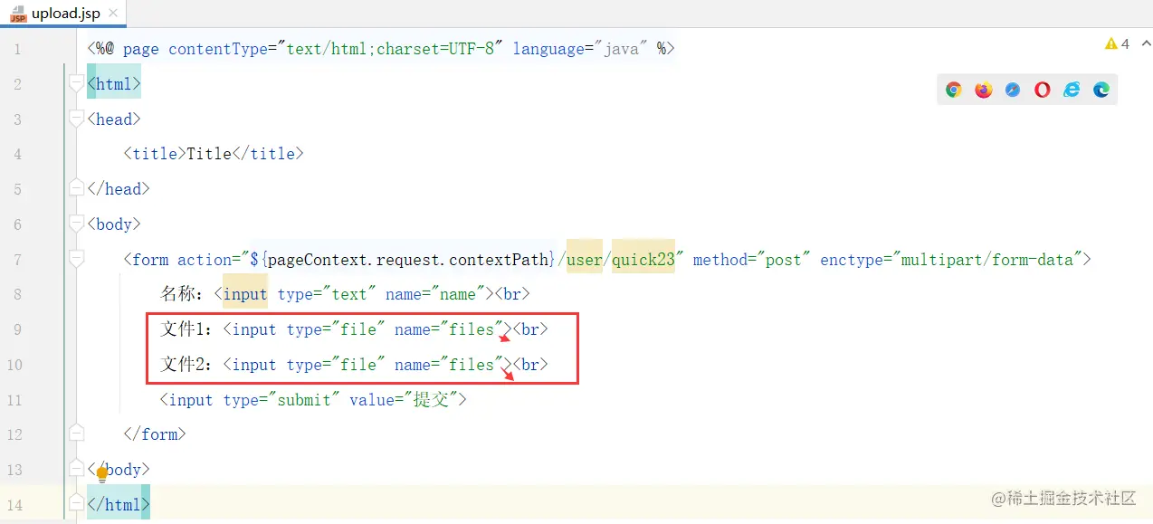Open page in Edge browser icon
Viewport: 1153px width, 524px height.
(x=1101, y=90)
